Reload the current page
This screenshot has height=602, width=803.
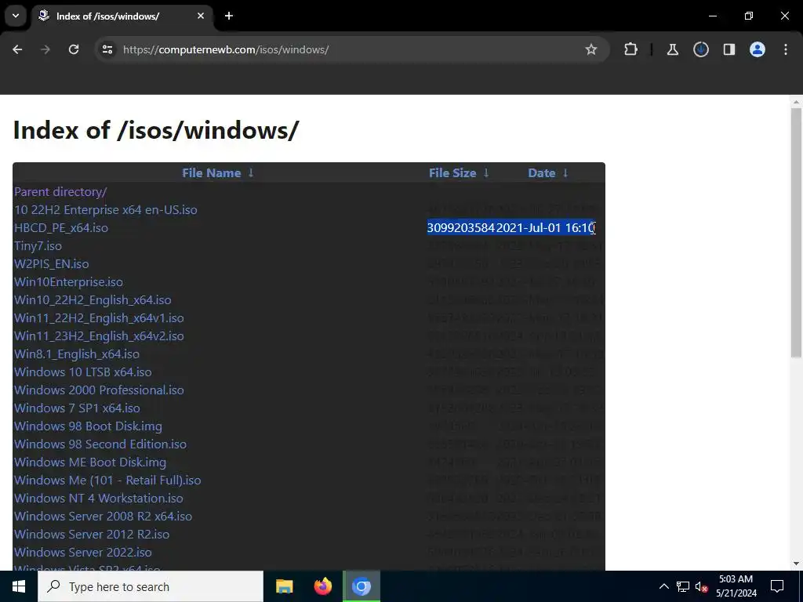[x=74, y=49]
